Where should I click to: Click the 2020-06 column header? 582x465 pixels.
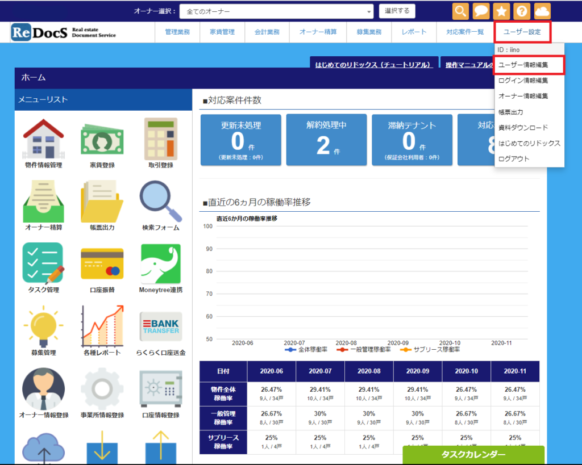click(x=271, y=371)
